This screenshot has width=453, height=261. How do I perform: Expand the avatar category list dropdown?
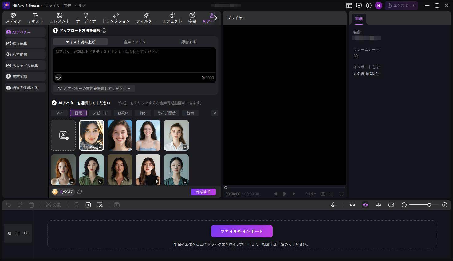tap(215, 113)
